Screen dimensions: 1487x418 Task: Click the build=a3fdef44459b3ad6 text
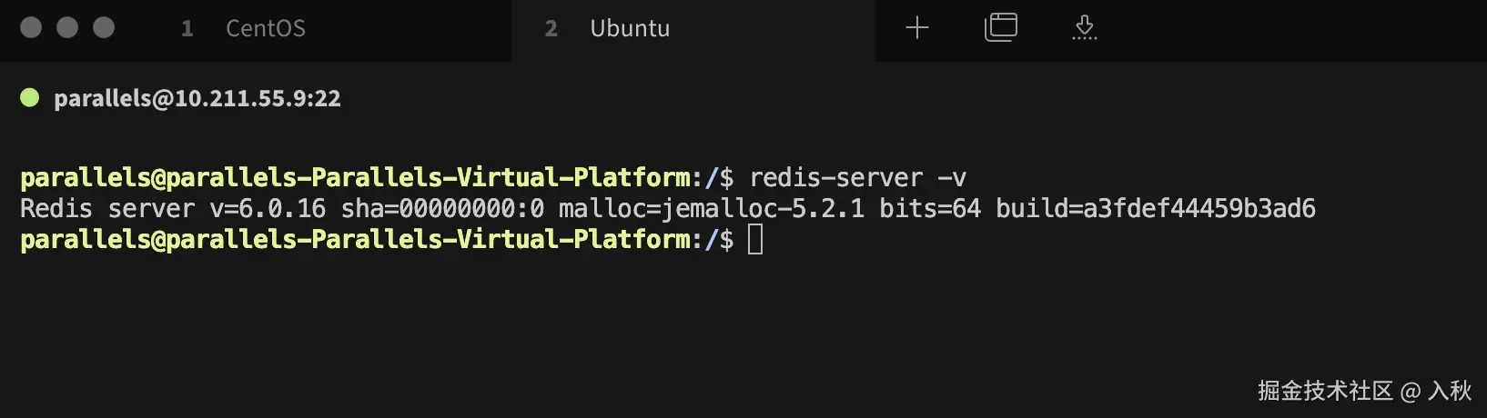pos(1155,209)
